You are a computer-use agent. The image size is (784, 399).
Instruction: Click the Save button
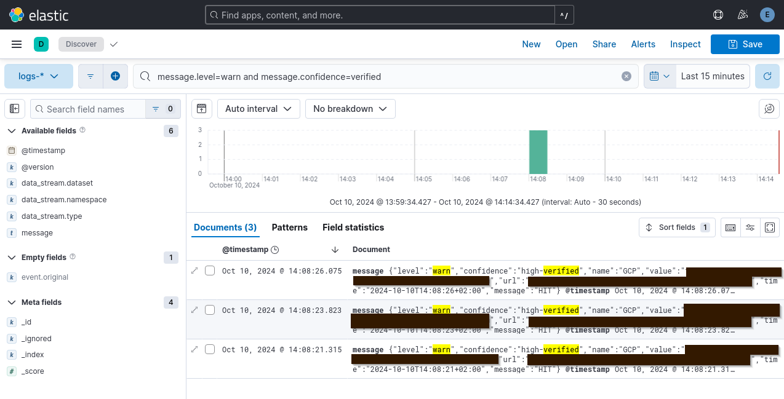click(x=745, y=44)
